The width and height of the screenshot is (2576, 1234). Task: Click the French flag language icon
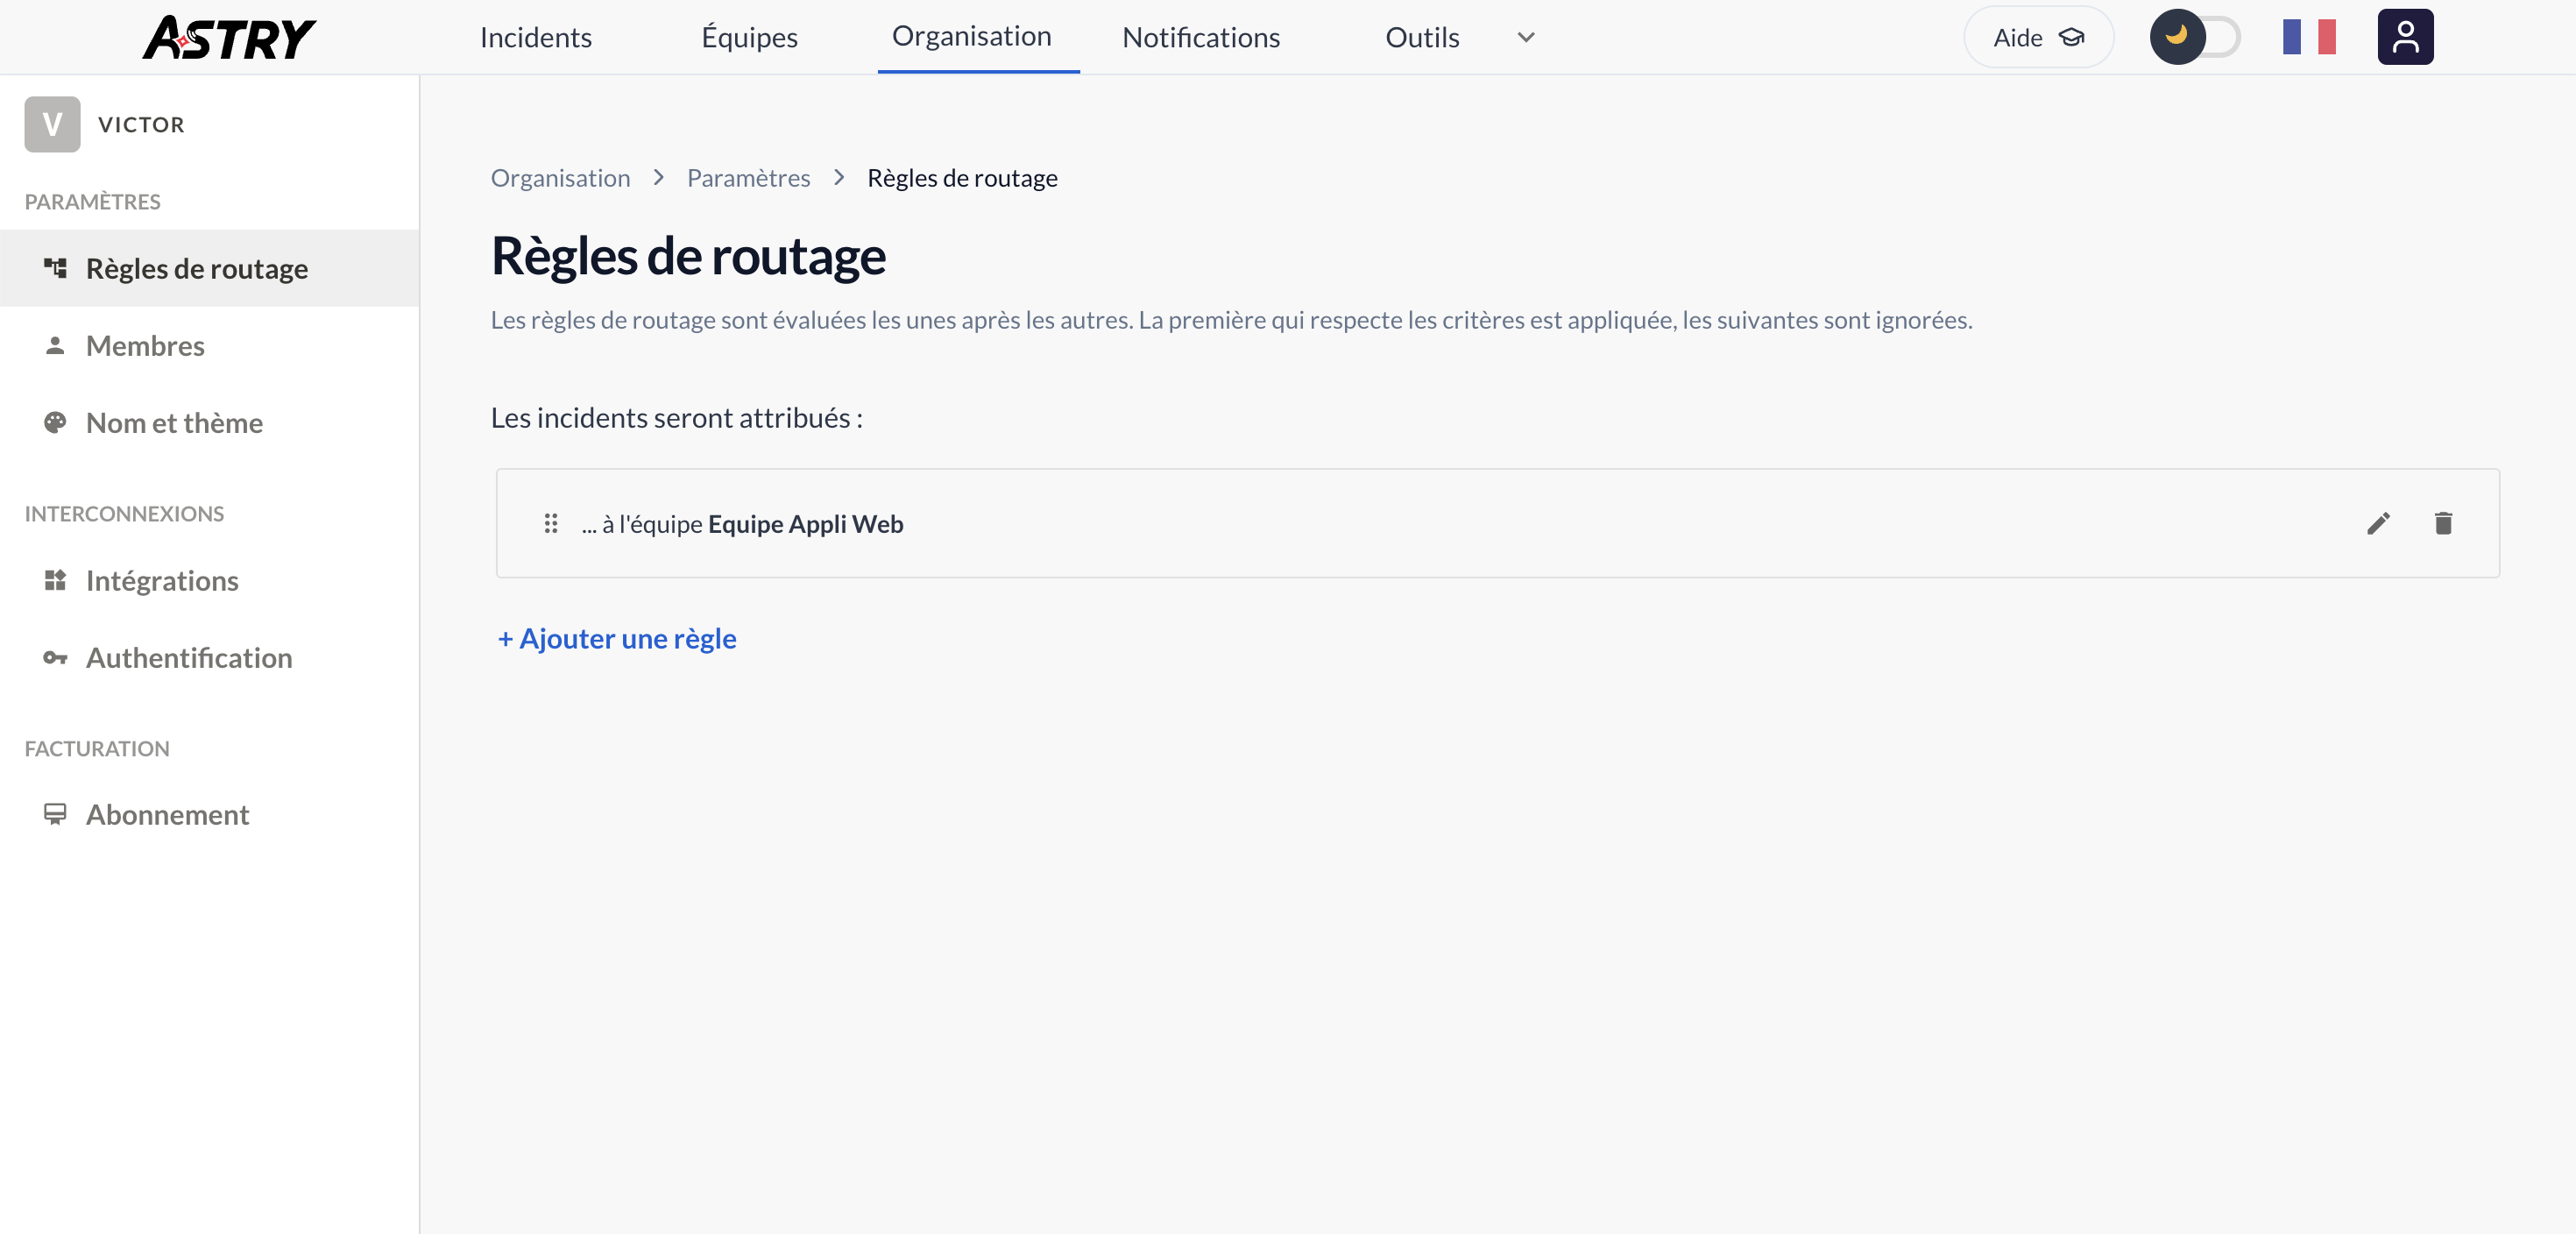coord(2309,37)
